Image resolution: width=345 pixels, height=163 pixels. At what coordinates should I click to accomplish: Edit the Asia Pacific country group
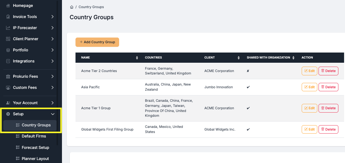pyautogui.click(x=309, y=87)
